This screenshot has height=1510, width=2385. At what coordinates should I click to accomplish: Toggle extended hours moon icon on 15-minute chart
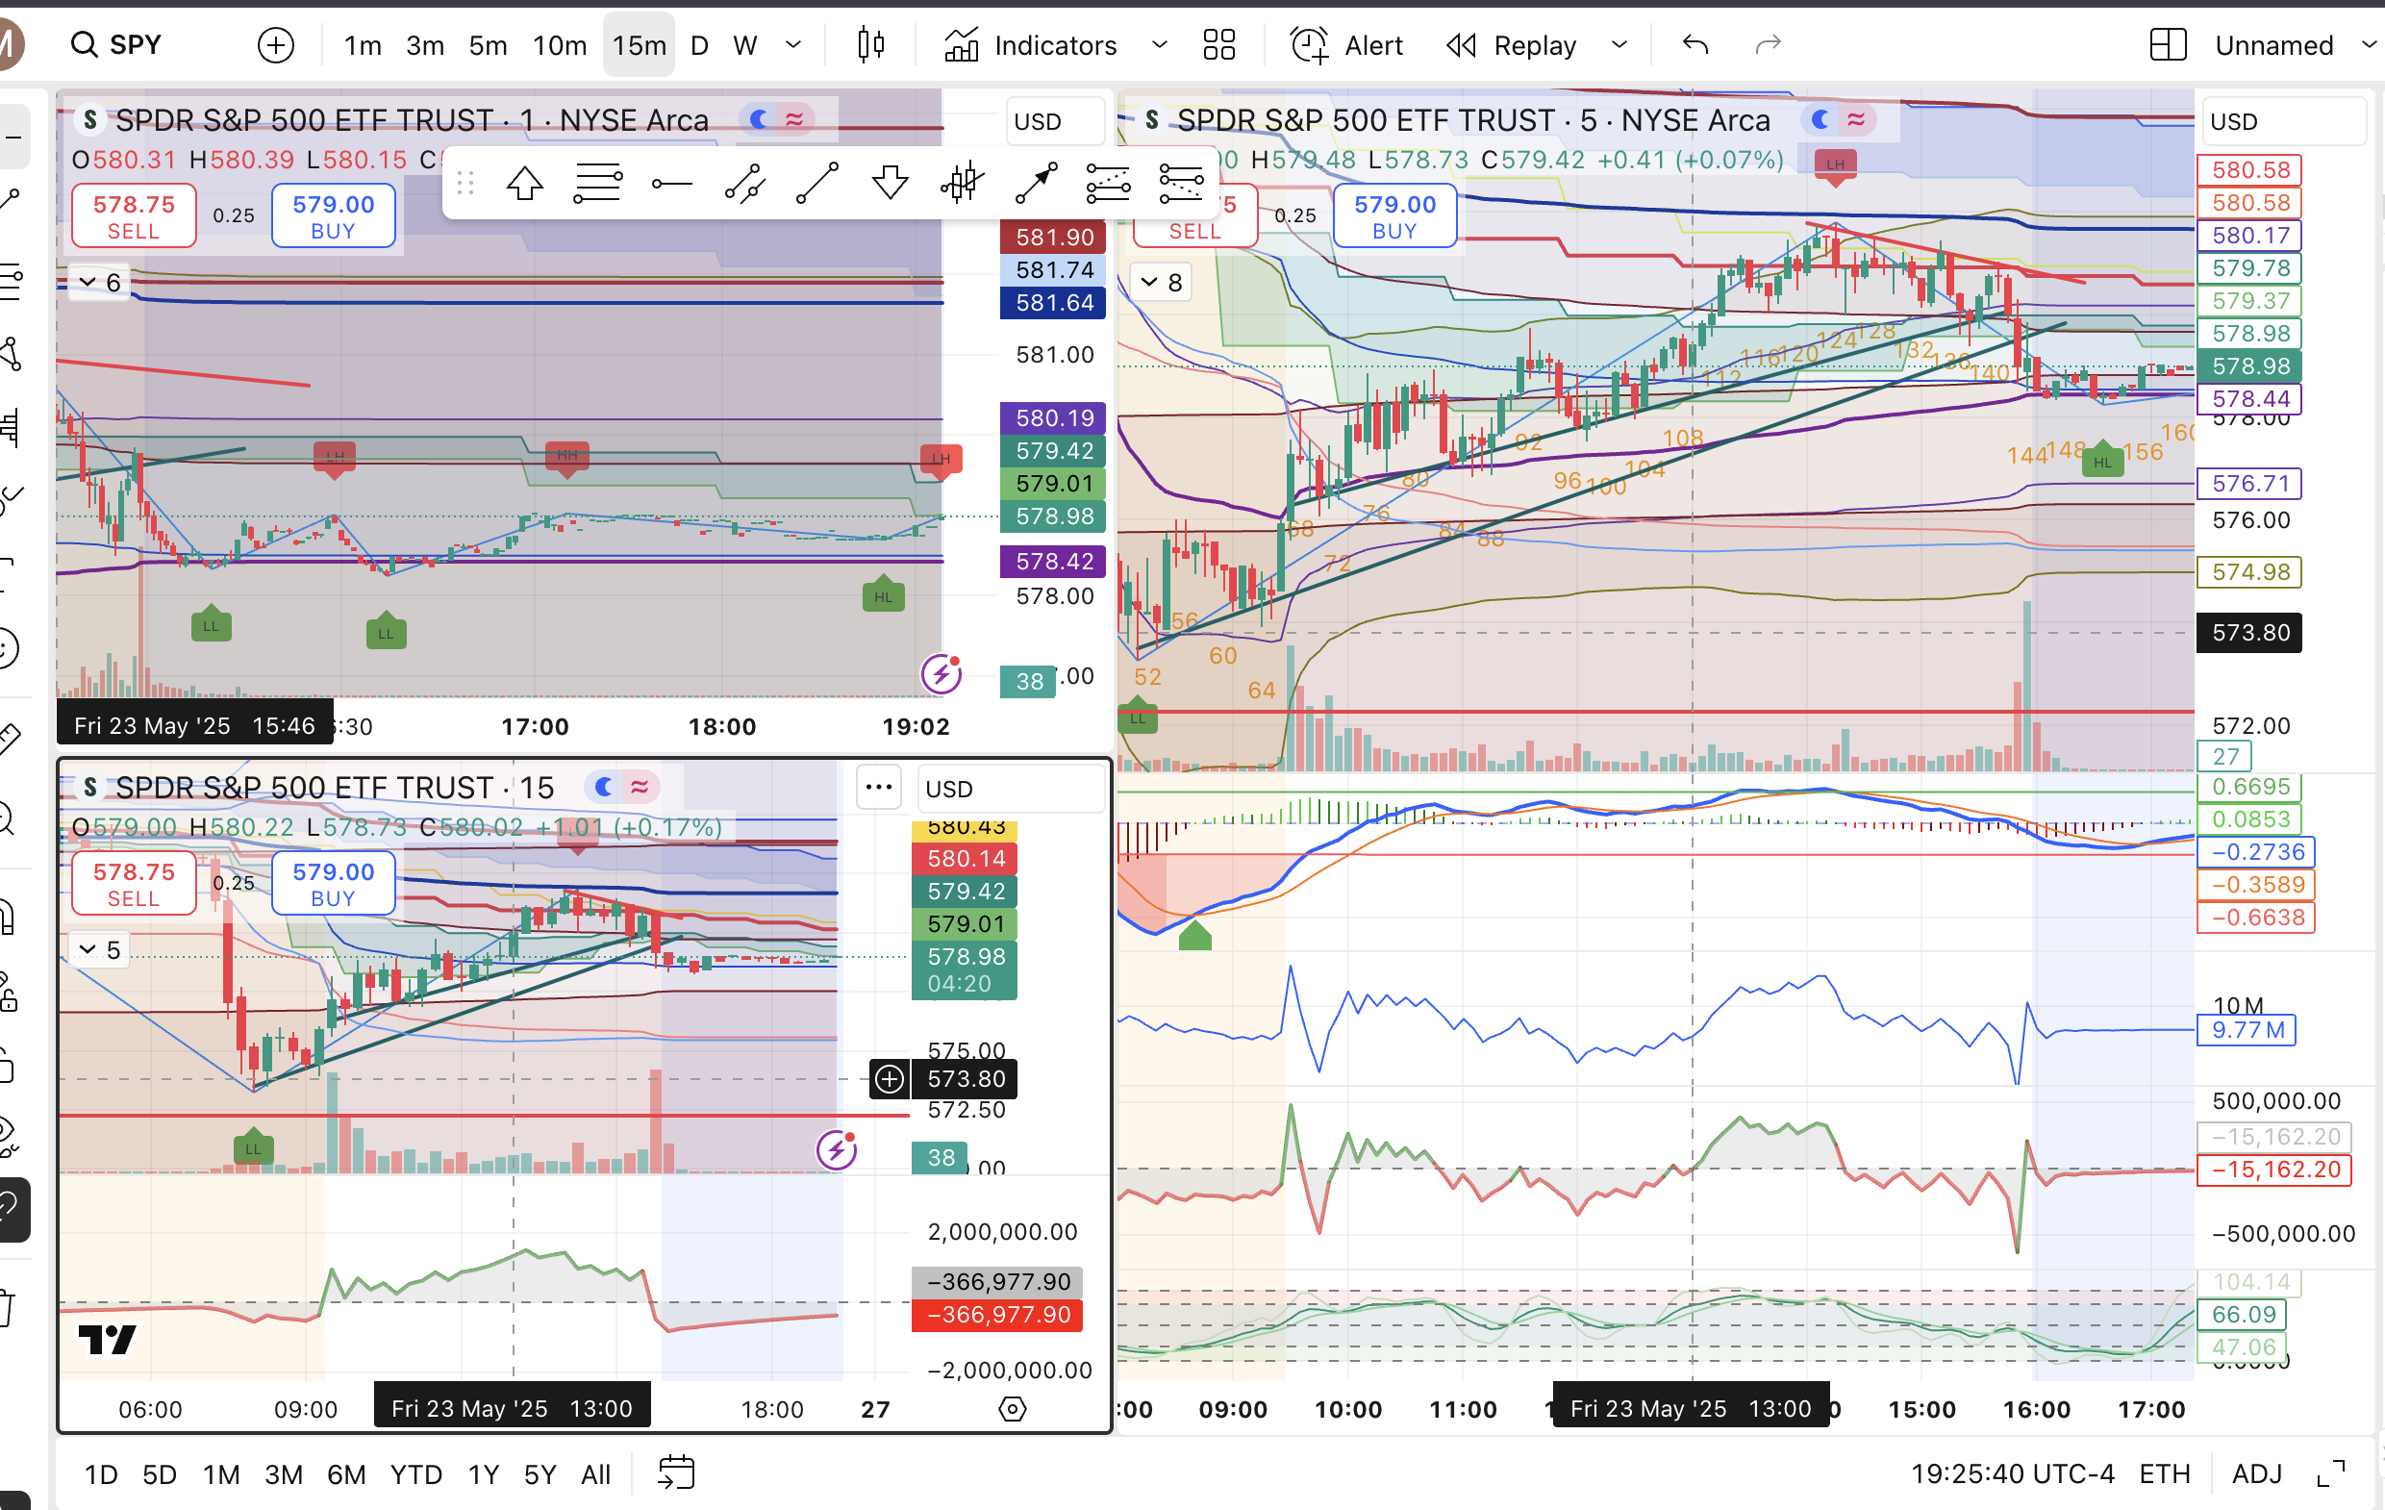pos(603,787)
